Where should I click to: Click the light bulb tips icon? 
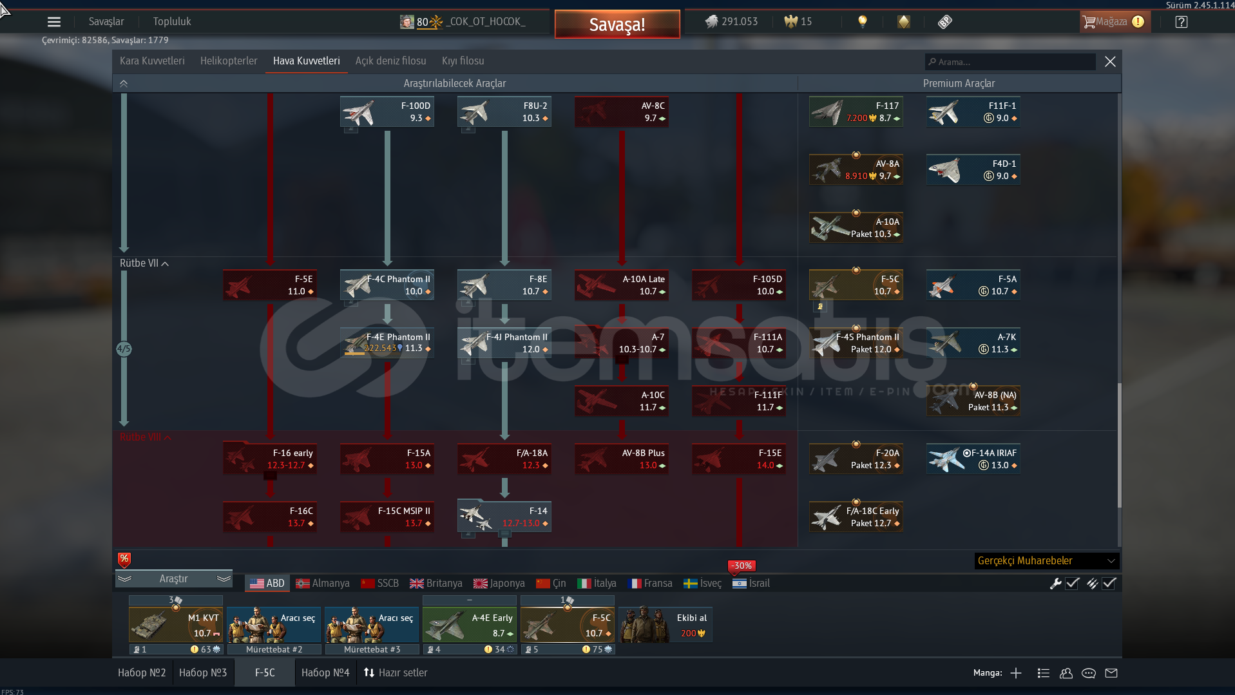(x=863, y=22)
